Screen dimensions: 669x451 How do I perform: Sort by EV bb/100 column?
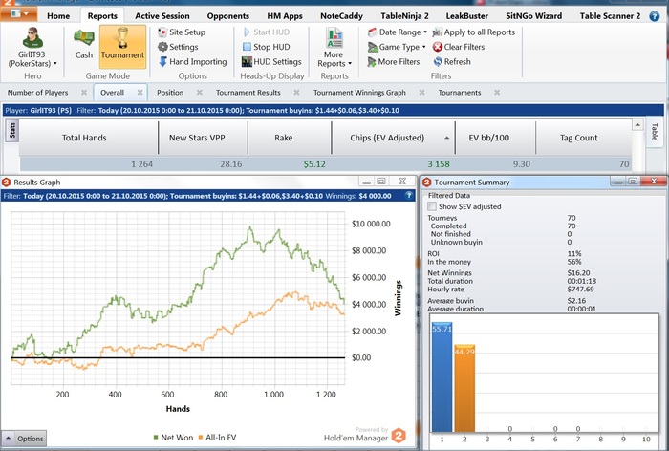coord(495,138)
